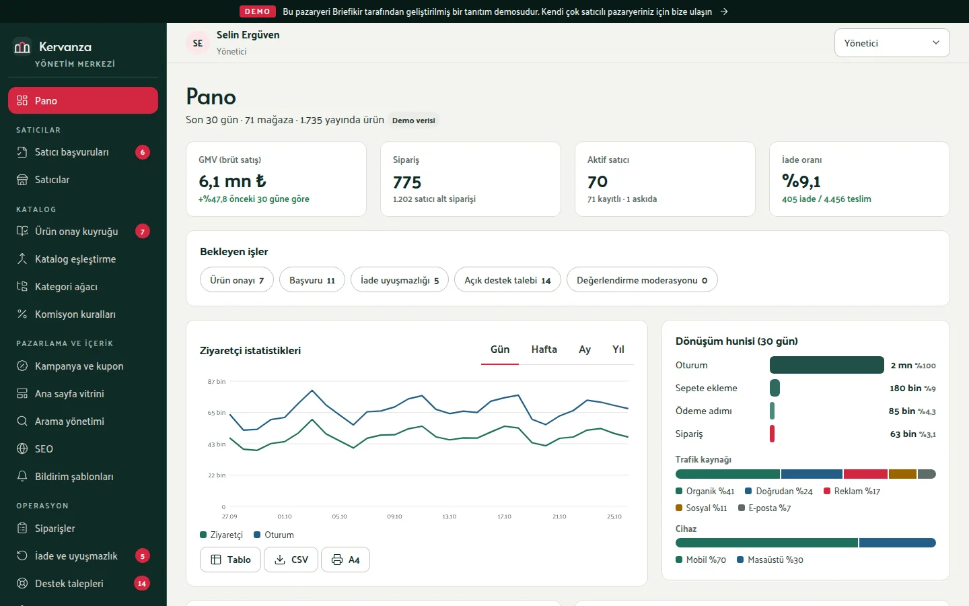Click the Satıcılar store icon
969x606 pixels.
(x=22, y=180)
